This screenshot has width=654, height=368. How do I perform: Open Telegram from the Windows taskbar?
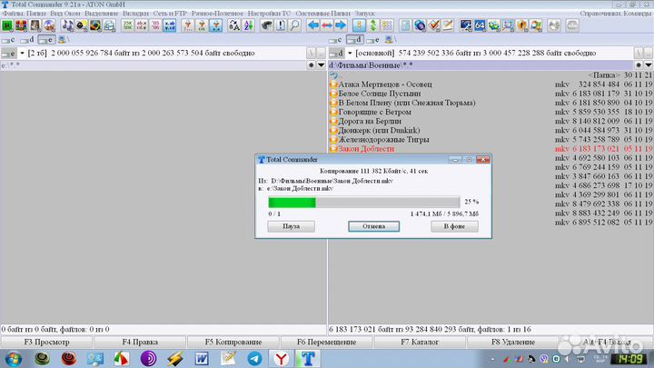(253, 359)
